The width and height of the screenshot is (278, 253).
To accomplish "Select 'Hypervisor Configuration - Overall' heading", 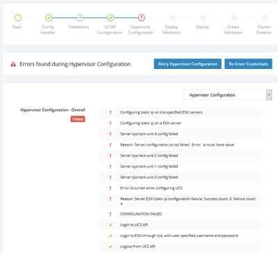I will click(53, 110).
